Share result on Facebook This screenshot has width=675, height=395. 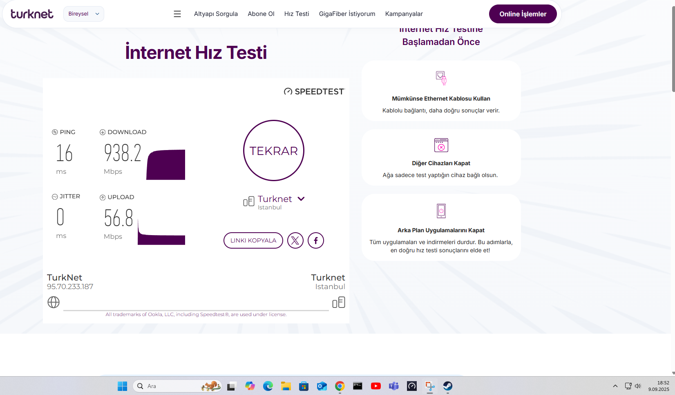316,240
